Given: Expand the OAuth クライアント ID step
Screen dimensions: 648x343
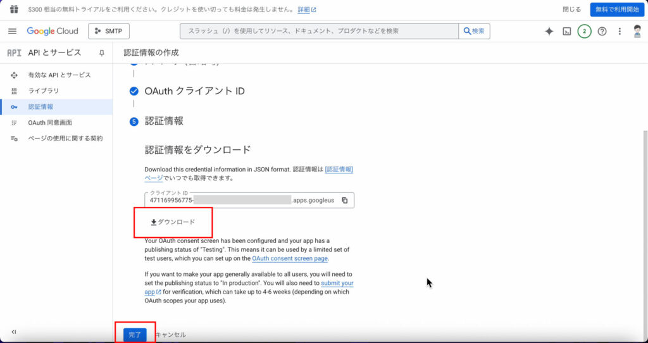Looking at the screenshot, I should coord(194,91).
